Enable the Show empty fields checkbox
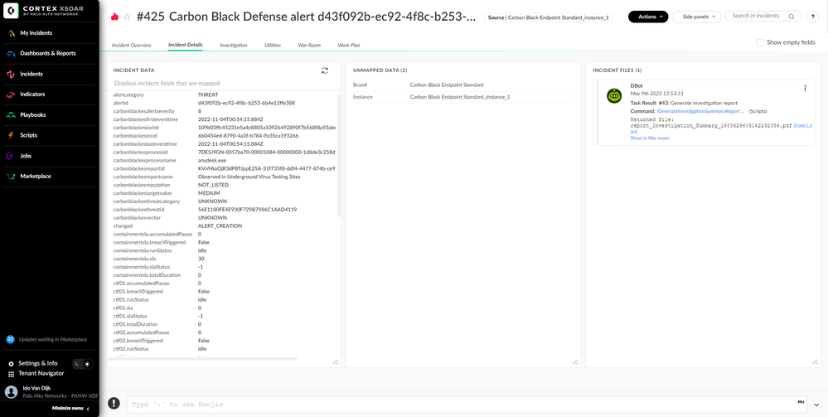Image resolution: width=828 pixels, height=417 pixels. point(760,42)
